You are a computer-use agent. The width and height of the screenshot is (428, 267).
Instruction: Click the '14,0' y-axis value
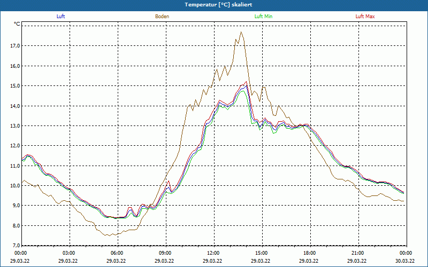pyautogui.click(x=15, y=106)
